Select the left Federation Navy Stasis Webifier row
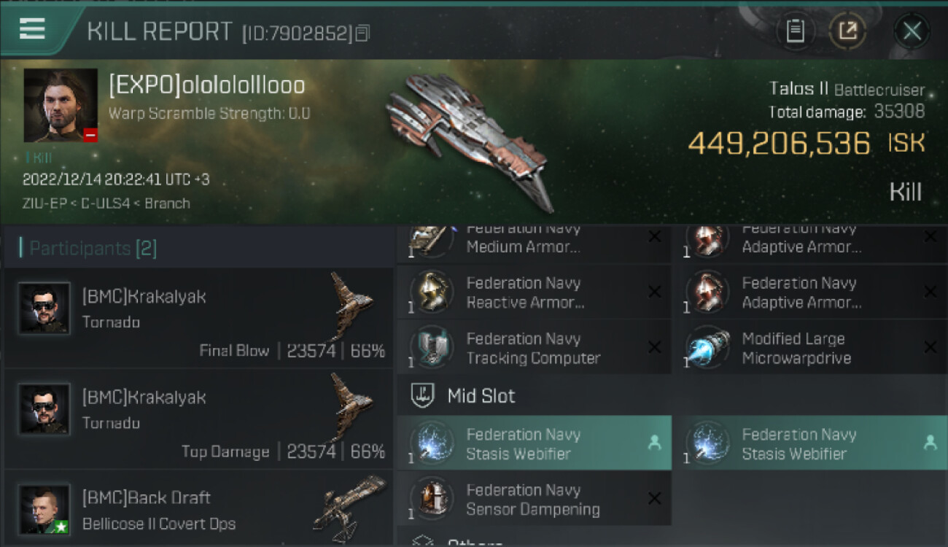The height and width of the screenshot is (547, 948). pyautogui.click(x=534, y=443)
